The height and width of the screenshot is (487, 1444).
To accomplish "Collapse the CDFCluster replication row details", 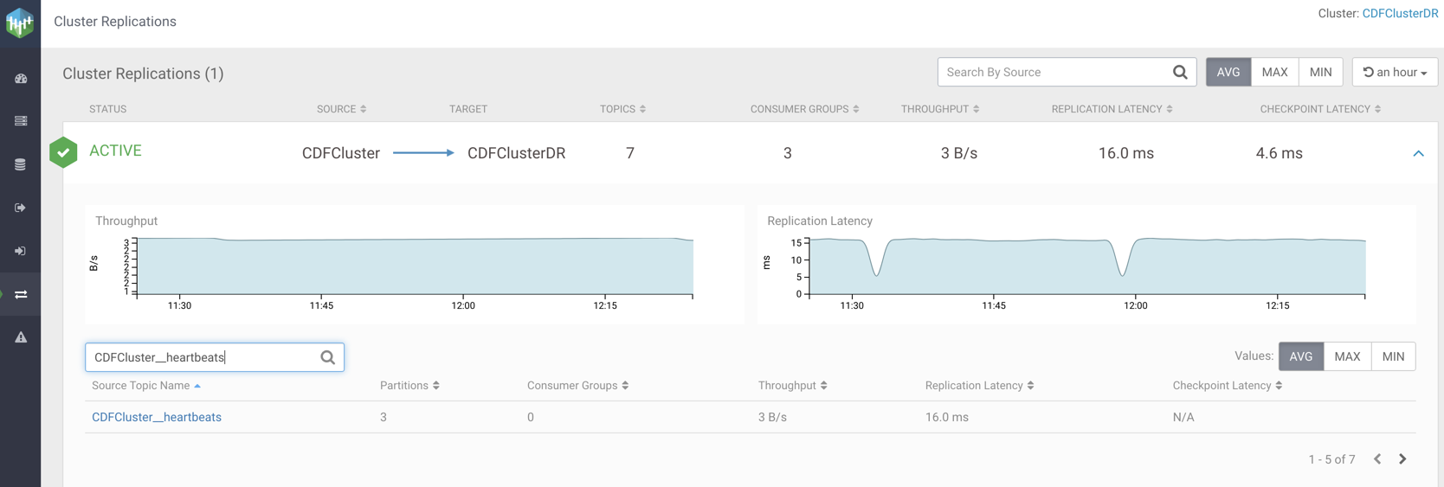I will tap(1418, 153).
